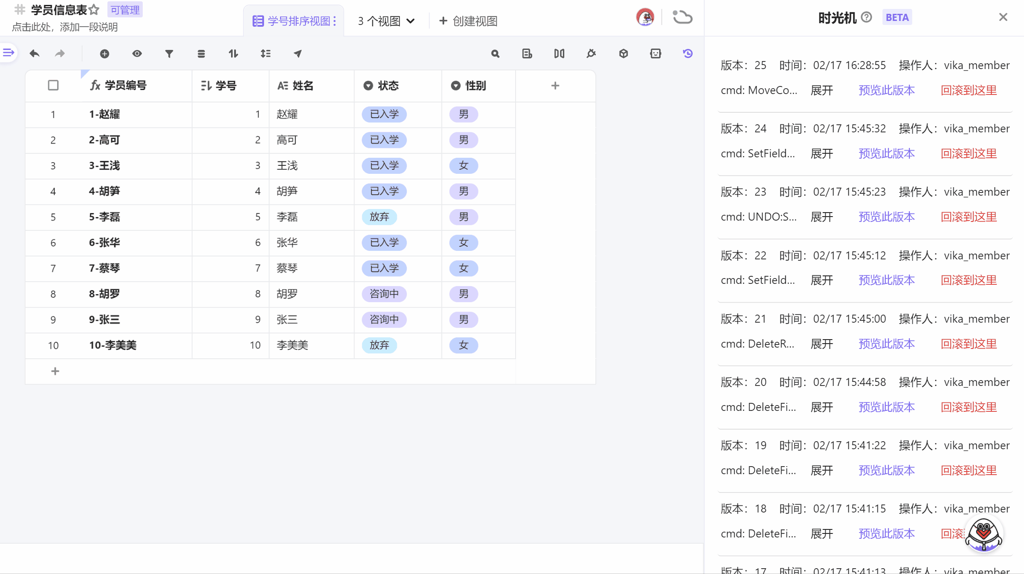Screen dimensions: 1024x574
Task: Click the assistant mascot floating icon
Action: 983,534
